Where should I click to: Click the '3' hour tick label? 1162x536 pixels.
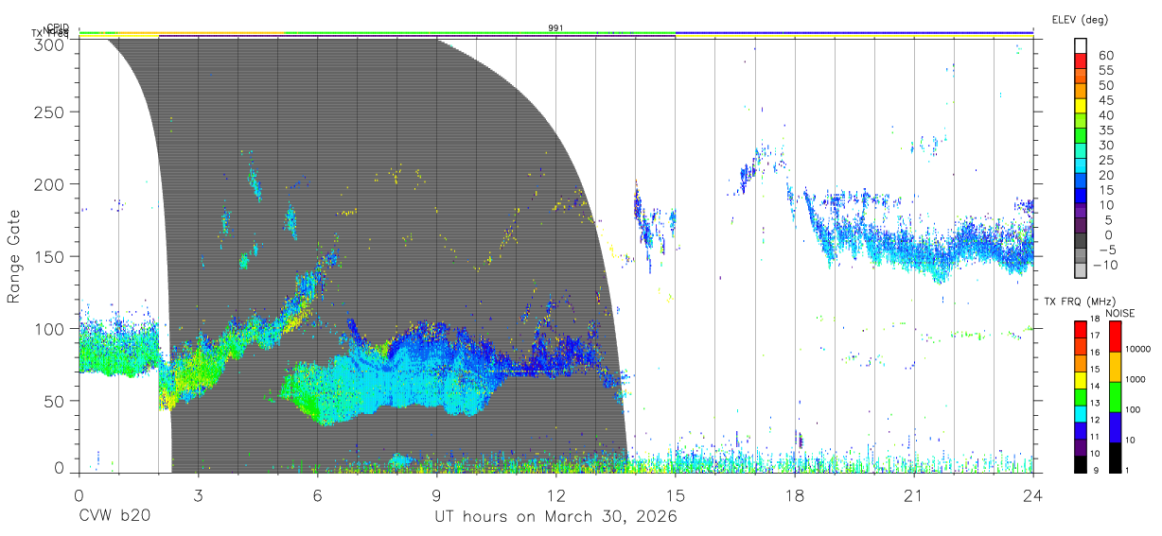tap(198, 495)
